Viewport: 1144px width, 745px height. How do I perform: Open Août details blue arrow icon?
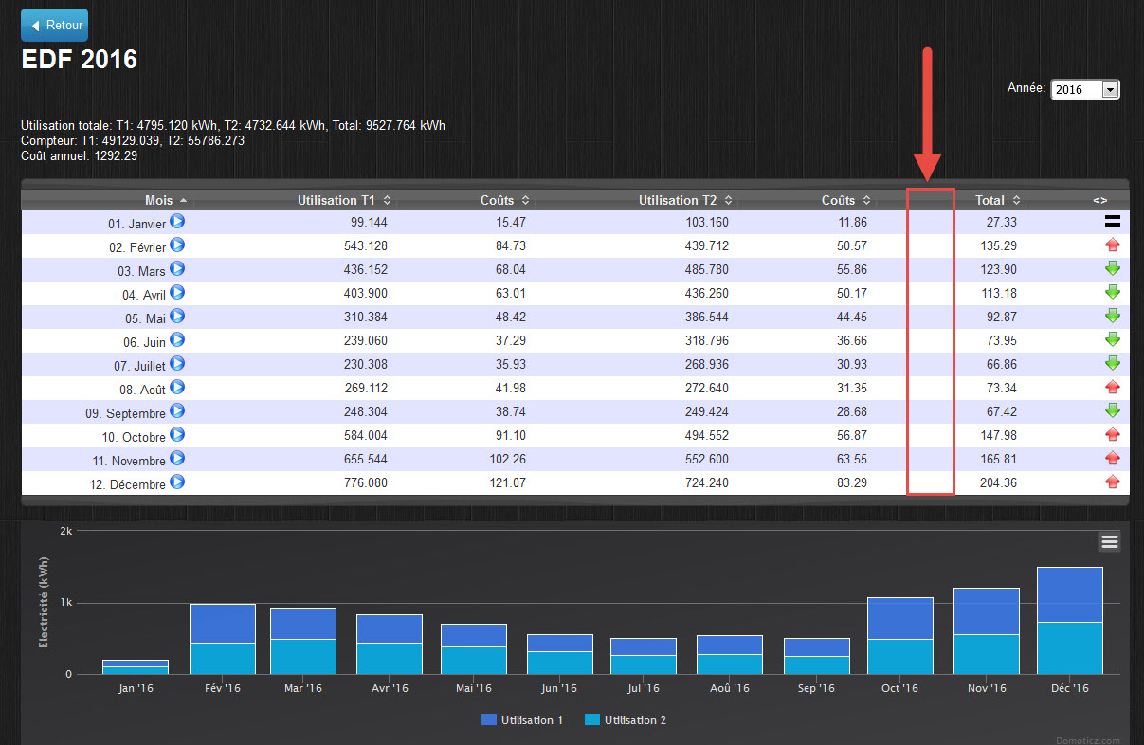click(x=177, y=388)
